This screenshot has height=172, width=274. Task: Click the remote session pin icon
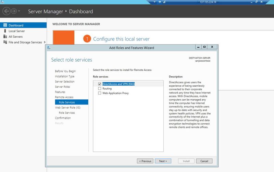coord(160,2)
